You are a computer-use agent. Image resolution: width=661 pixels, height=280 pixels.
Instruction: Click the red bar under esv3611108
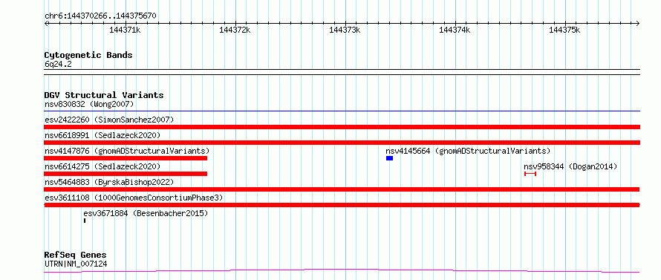pyautogui.click(x=342, y=205)
